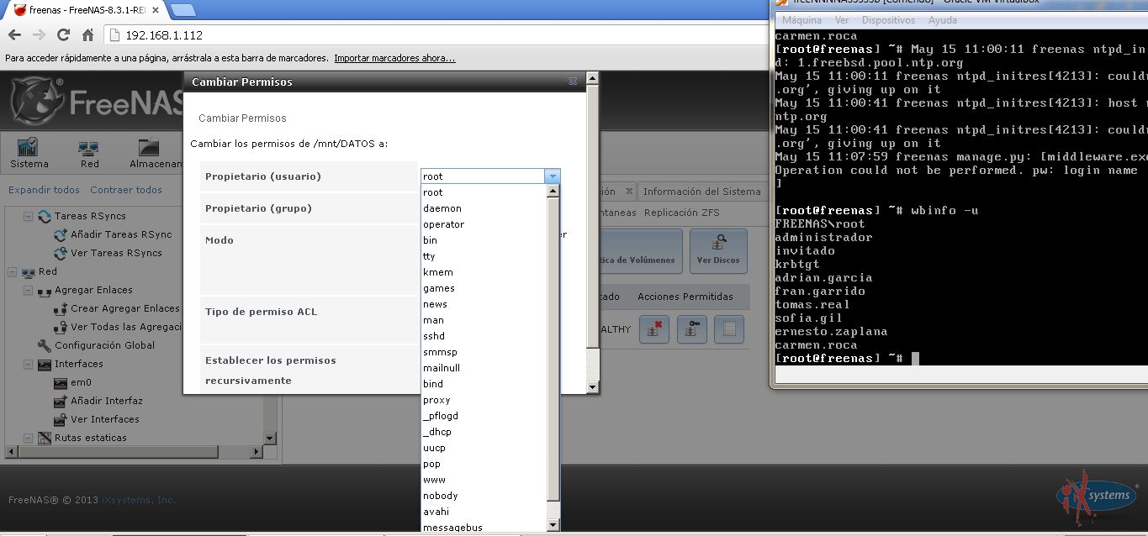Screen dimensions: 1148x536
Task: Select messagebus in the owner dropdown
Action: point(484,527)
